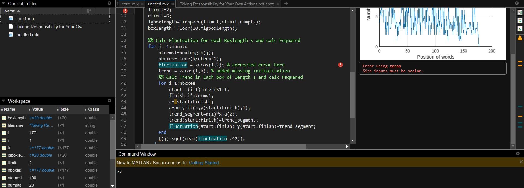Sort workspace by Name column
This screenshot has width=524, height=188.
14,109
